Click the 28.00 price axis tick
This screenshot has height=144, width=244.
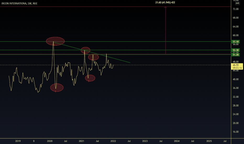(236, 106)
